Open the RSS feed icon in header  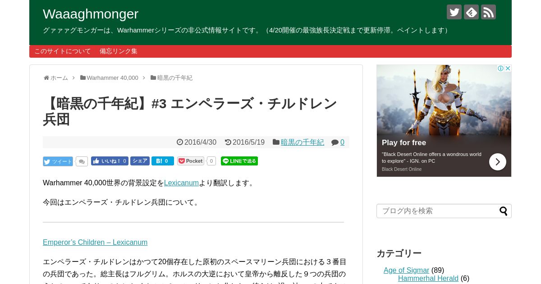click(488, 12)
